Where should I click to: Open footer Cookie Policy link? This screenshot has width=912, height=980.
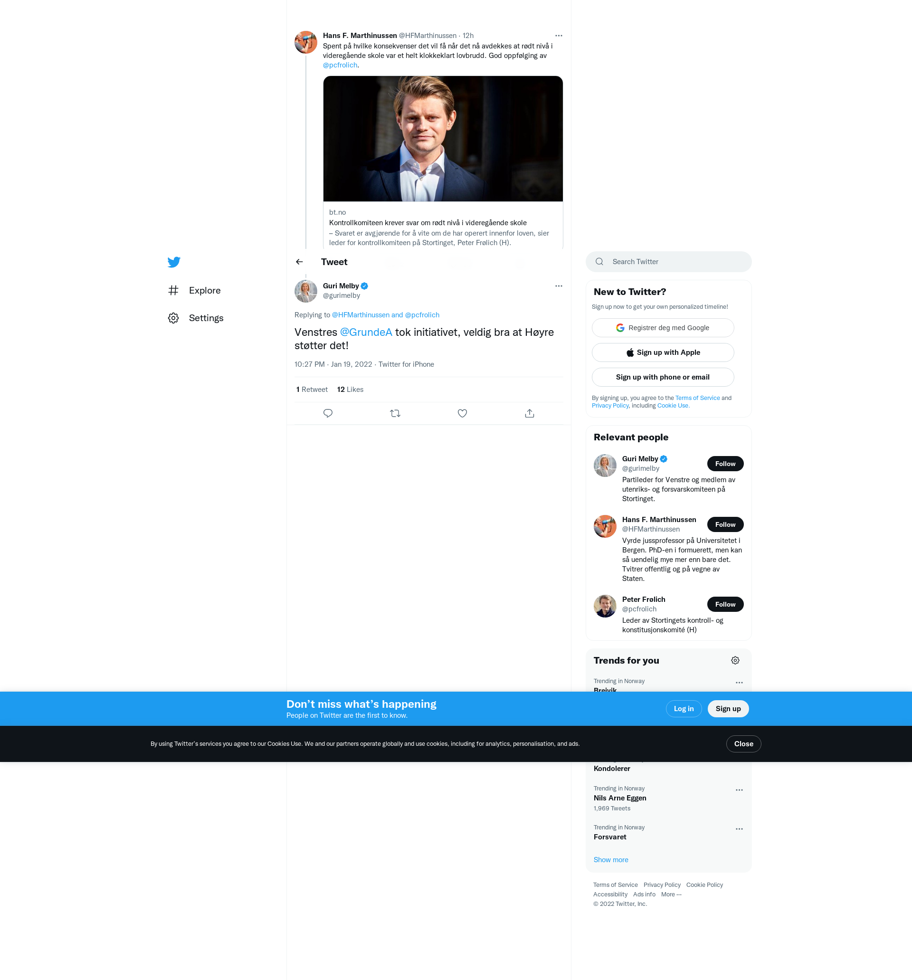pos(704,885)
